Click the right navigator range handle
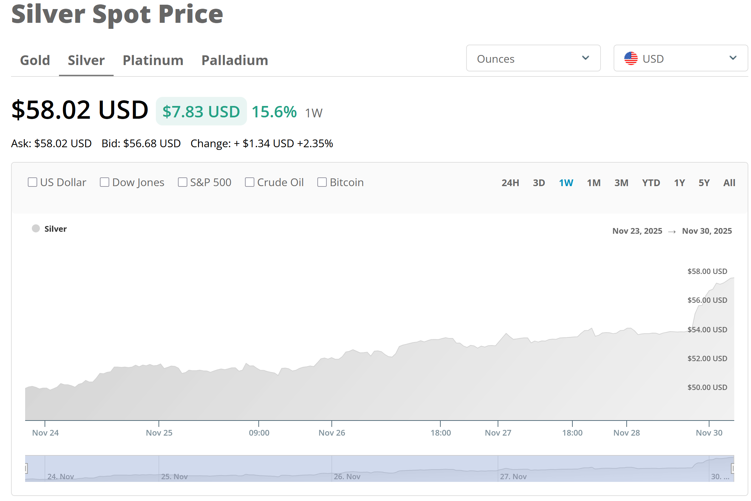 coord(733,468)
